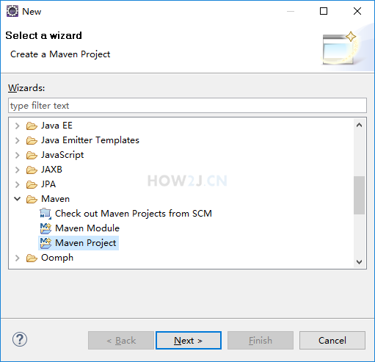375x362 pixels.
Task: Click the Eclipse icon in the title bar
Action: point(12,11)
